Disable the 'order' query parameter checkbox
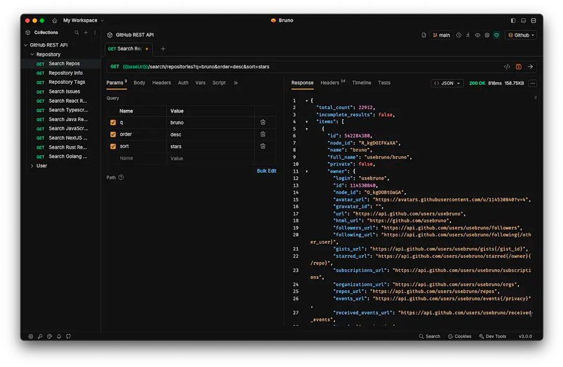Viewport: 563px width, 367px height. coord(113,135)
